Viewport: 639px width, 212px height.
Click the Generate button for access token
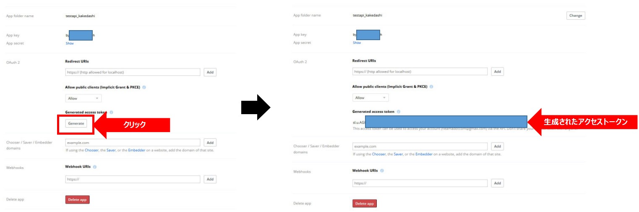[x=76, y=123]
